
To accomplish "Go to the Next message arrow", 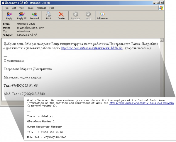I will [88, 16].
